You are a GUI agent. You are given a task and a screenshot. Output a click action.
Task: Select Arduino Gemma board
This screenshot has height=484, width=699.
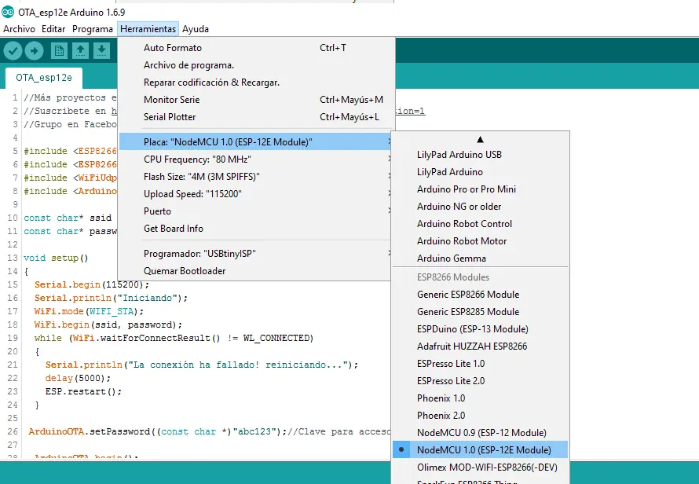[x=480, y=258]
